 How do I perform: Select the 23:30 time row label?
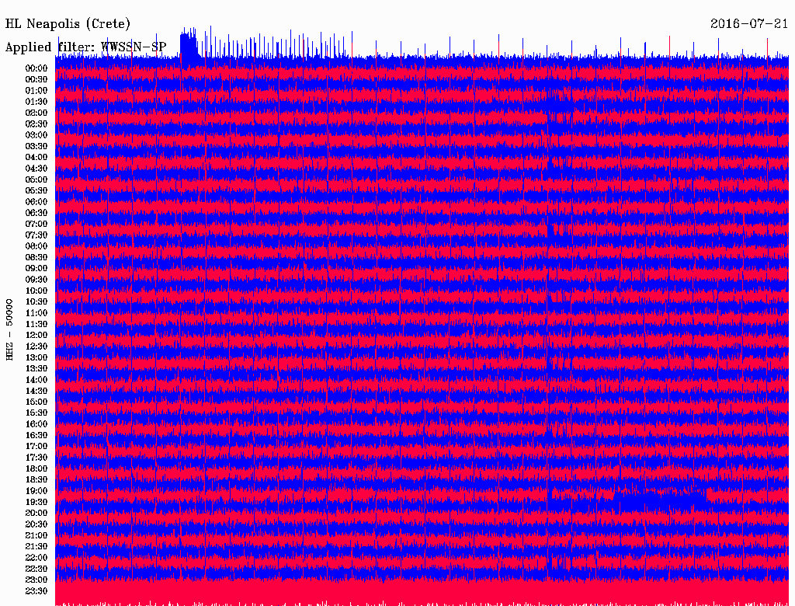36,591
